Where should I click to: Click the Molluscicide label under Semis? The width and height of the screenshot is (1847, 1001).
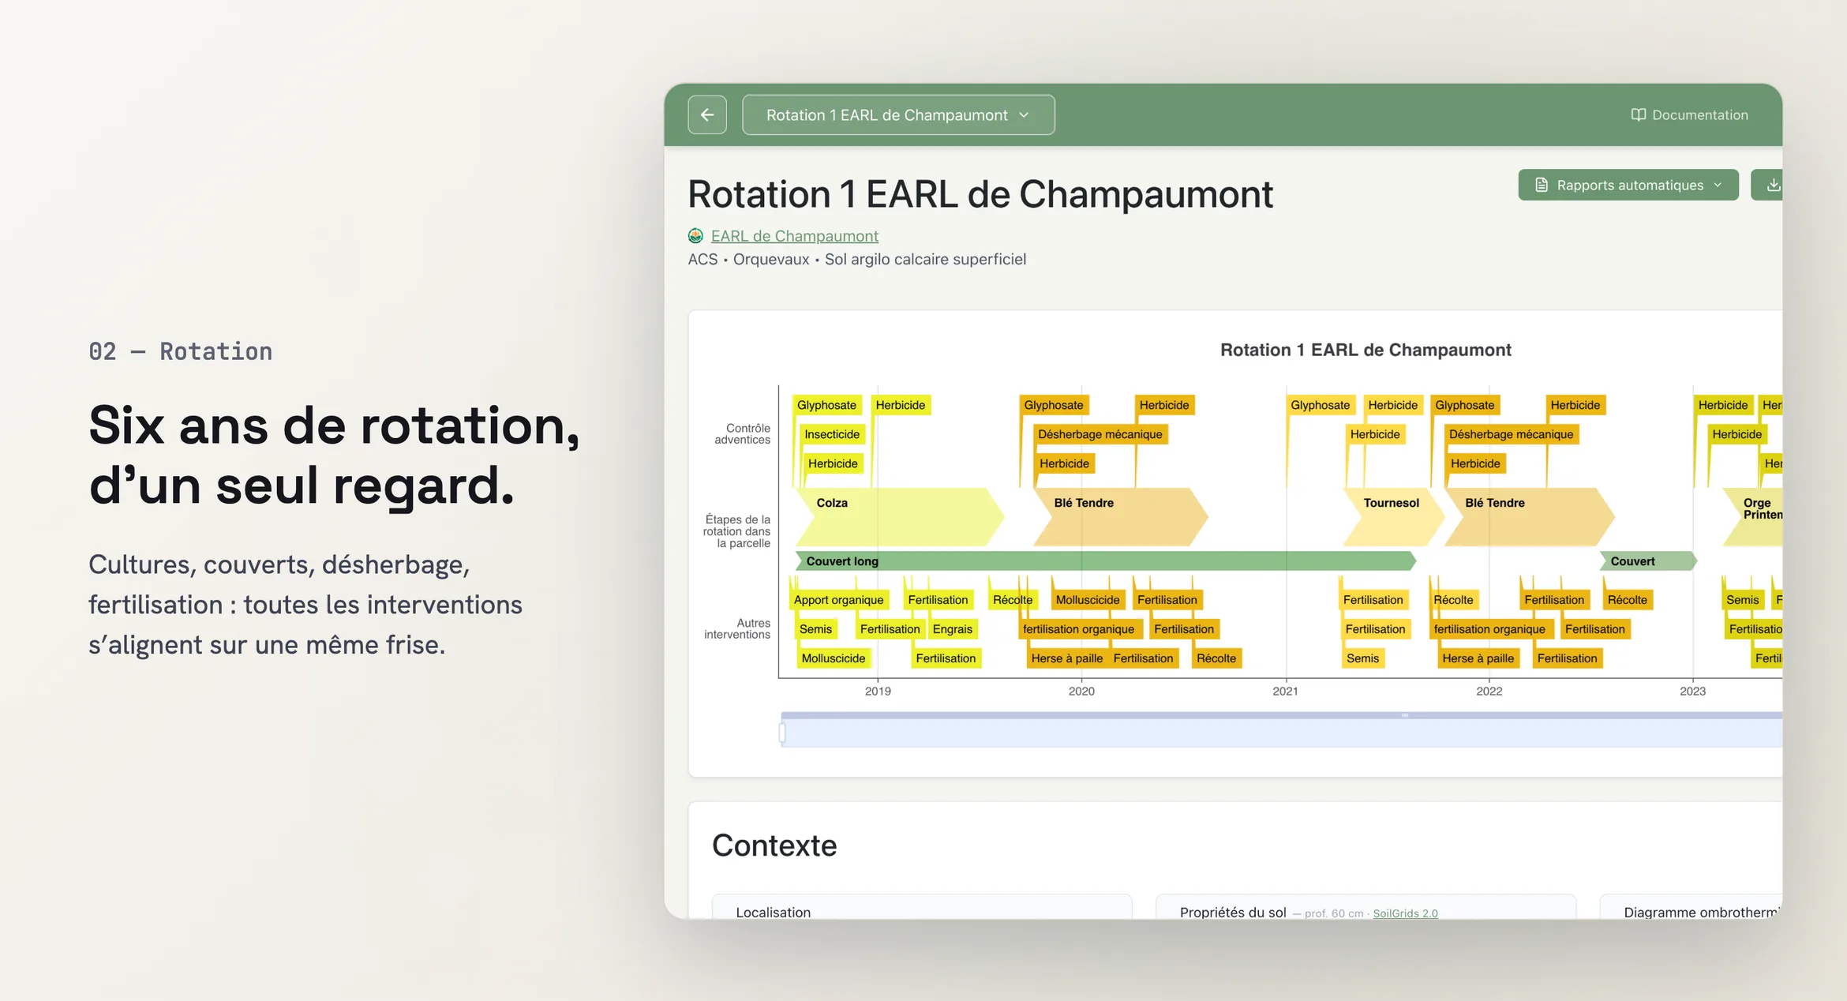833,658
